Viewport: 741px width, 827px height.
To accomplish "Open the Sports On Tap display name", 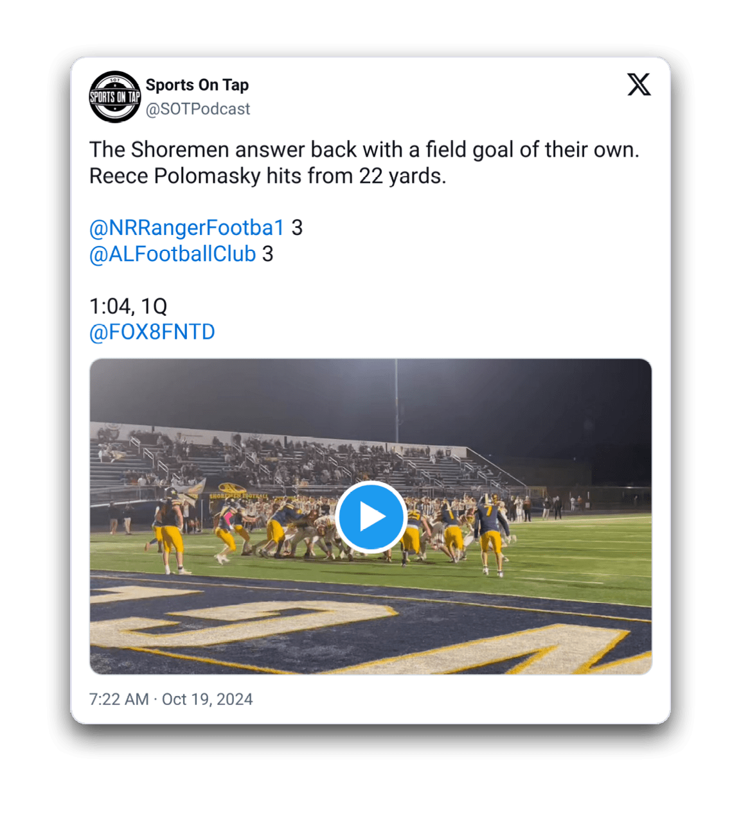I will pos(197,85).
